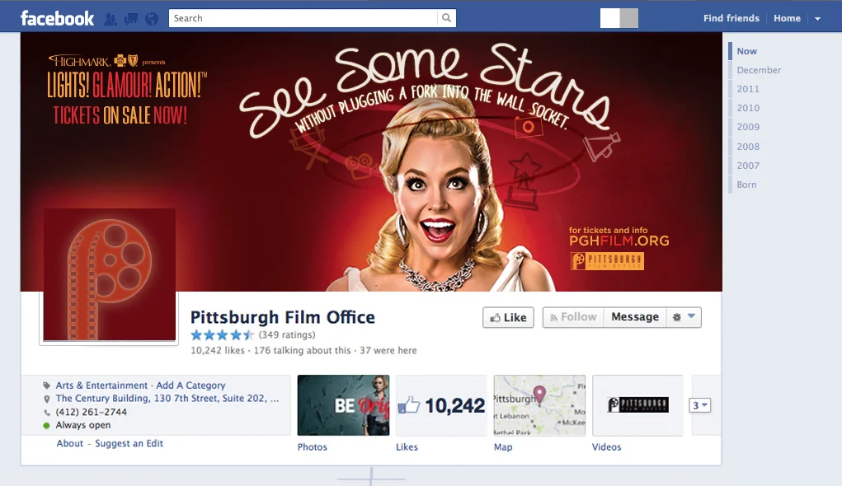Click the phone number (412) 261-2744
842x486 pixels.
pyautogui.click(x=92, y=412)
